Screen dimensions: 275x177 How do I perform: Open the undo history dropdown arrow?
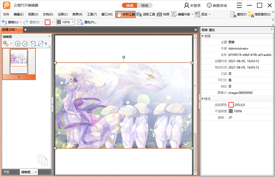[x=21, y=22]
